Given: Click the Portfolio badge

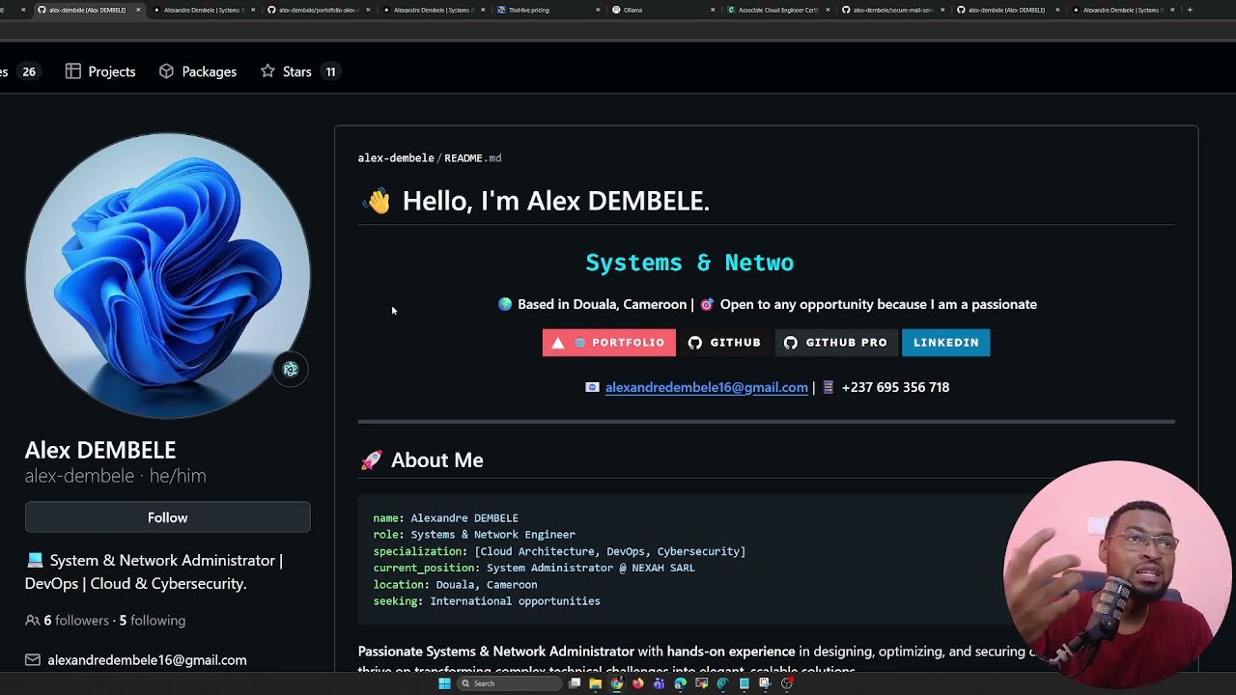Looking at the screenshot, I should [608, 343].
